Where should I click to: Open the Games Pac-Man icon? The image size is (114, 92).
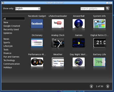point(79,43)
